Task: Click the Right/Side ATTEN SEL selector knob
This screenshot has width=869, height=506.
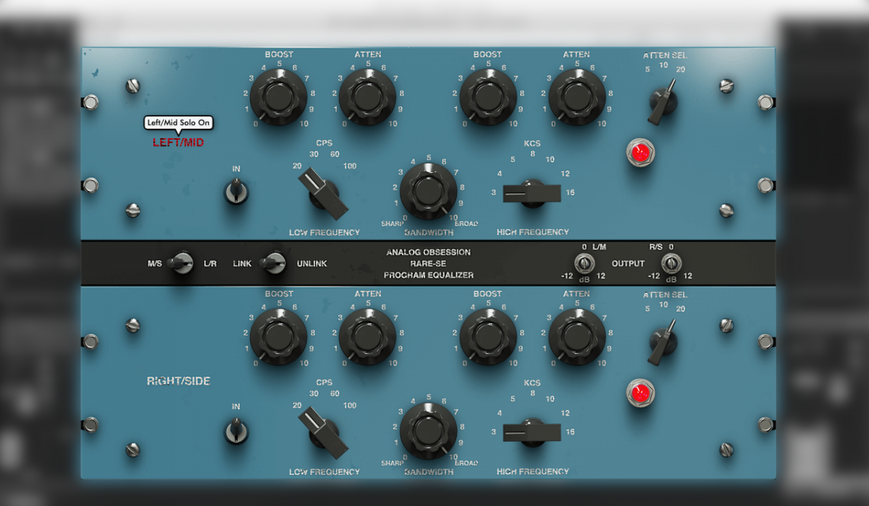Action: [663, 342]
